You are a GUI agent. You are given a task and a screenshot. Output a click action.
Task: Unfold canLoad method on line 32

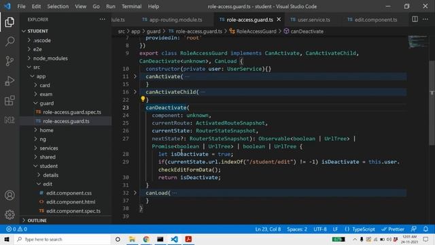tap(135, 193)
